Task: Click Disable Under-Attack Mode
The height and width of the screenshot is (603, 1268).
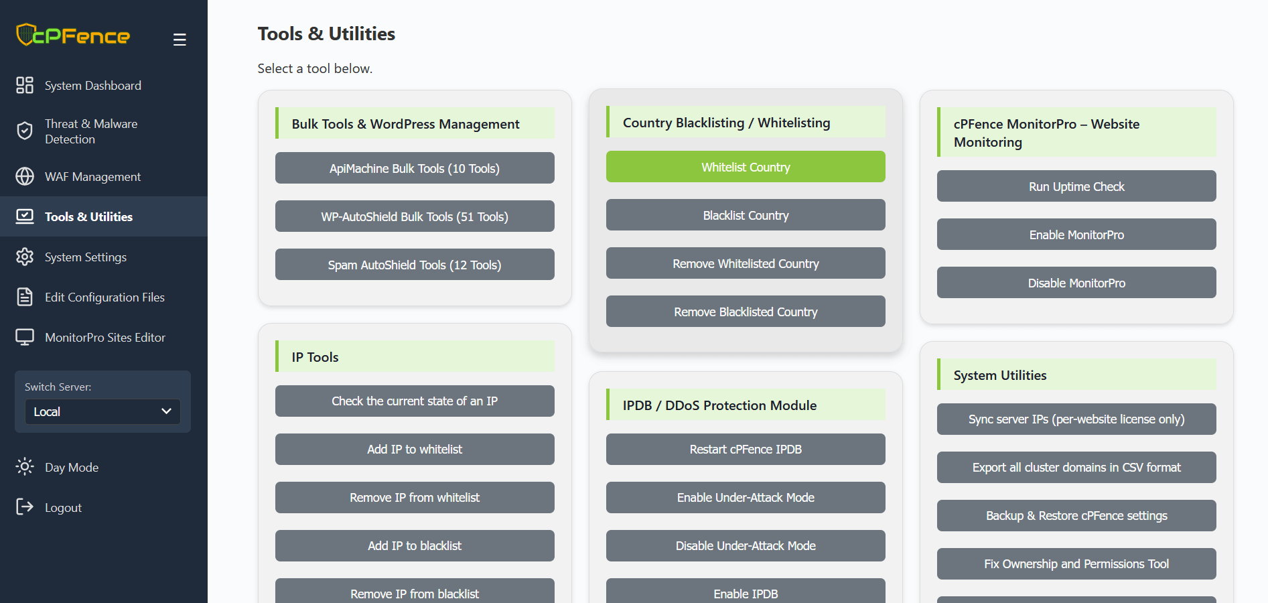Action: point(746,545)
